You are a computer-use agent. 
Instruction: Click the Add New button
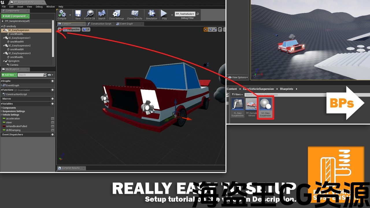pos(9,75)
